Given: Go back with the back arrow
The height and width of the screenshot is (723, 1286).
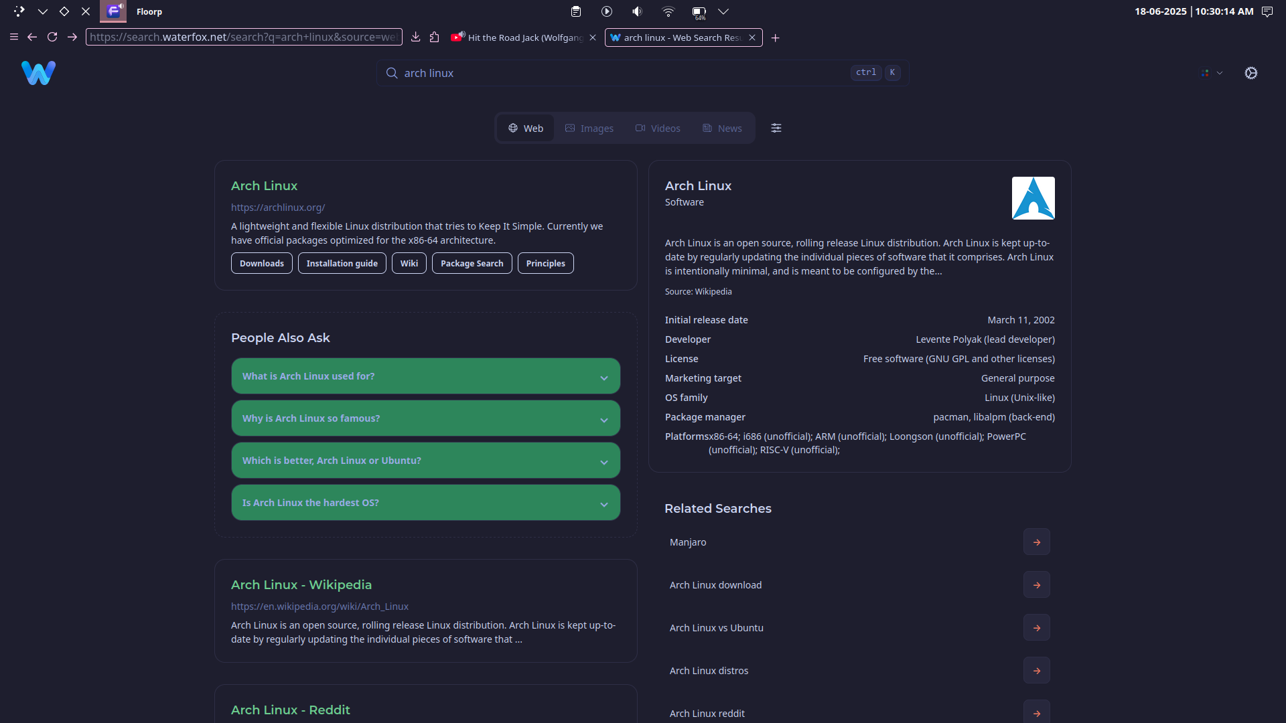Looking at the screenshot, I should click(32, 37).
